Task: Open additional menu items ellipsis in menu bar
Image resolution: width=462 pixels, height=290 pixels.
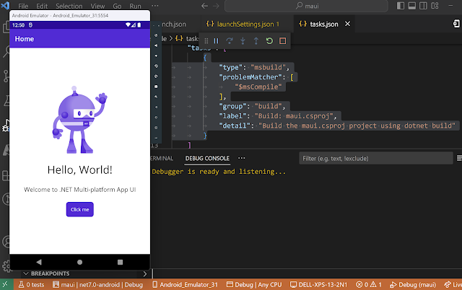Action: pyautogui.click(x=155, y=6)
